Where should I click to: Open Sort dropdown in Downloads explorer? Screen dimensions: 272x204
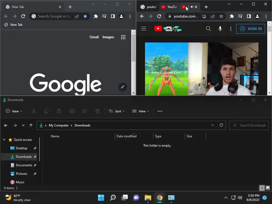(117, 111)
